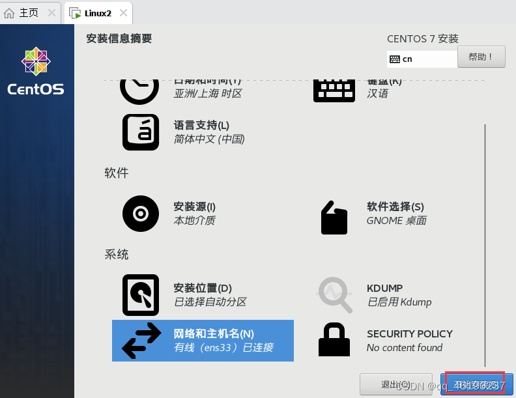Click 已启用 Kdump status text

click(x=399, y=302)
